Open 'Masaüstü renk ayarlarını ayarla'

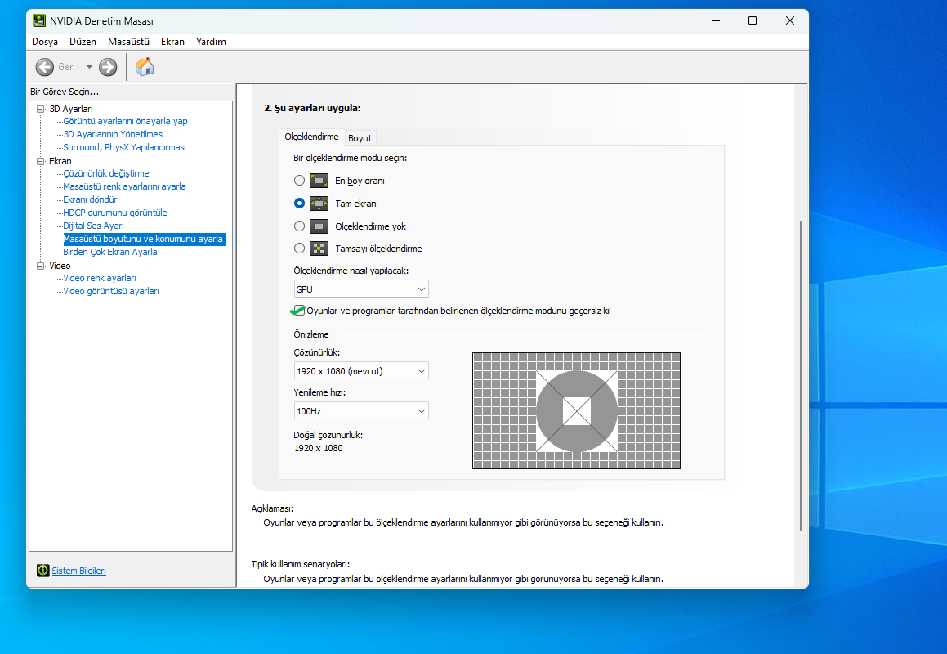click(x=124, y=186)
